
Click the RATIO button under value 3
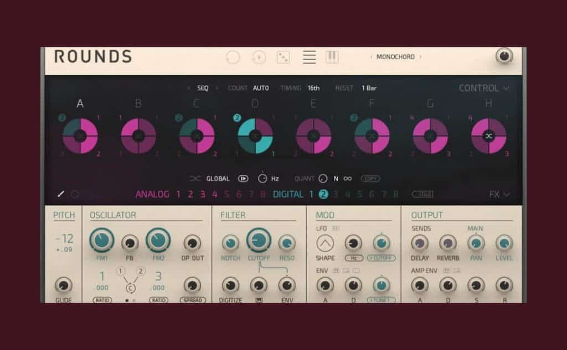point(159,300)
